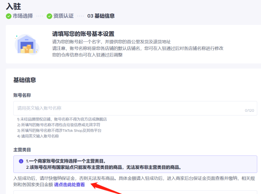
Task: Go to the 资质认证 step
Action: click(63, 16)
